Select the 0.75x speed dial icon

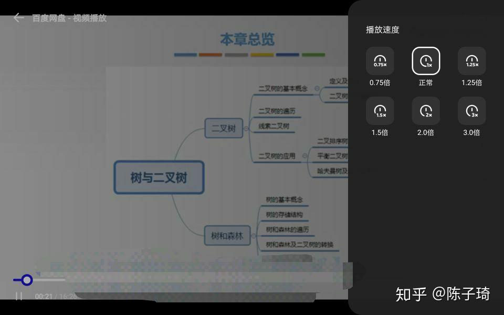tap(379, 60)
